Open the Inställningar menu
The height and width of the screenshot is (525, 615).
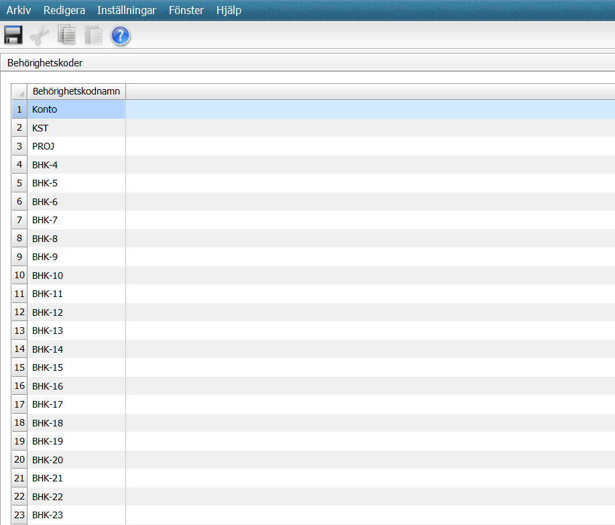(127, 10)
